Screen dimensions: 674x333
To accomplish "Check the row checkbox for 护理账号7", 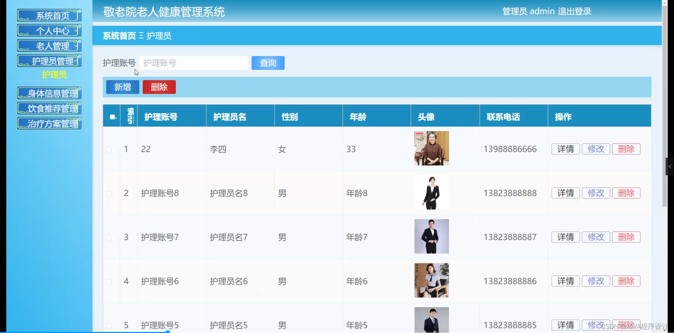I will [109, 238].
